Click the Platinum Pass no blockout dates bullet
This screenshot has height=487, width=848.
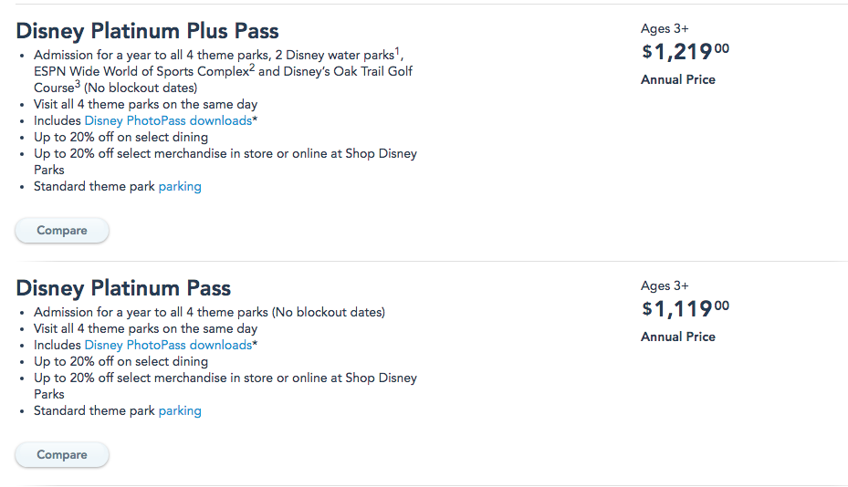click(x=209, y=312)
